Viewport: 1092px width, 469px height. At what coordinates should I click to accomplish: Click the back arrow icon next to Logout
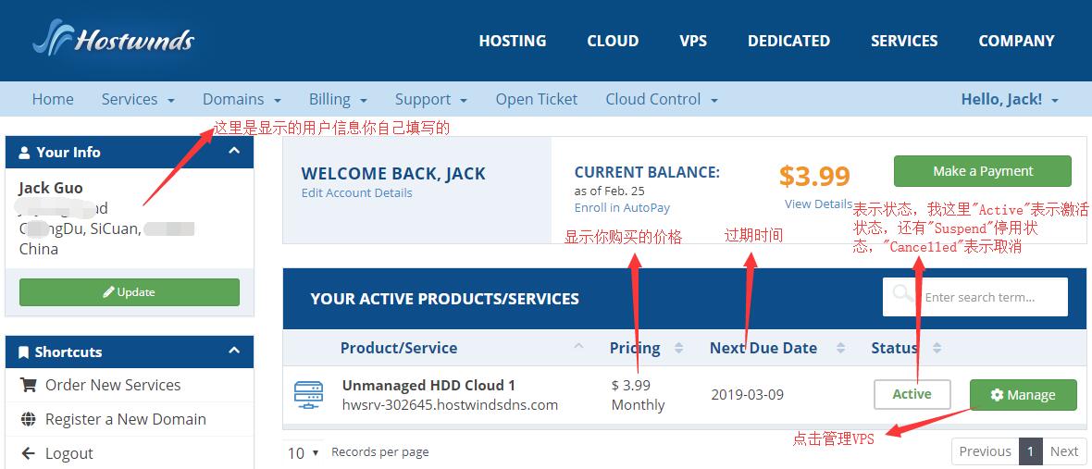[x=28, y=453]
